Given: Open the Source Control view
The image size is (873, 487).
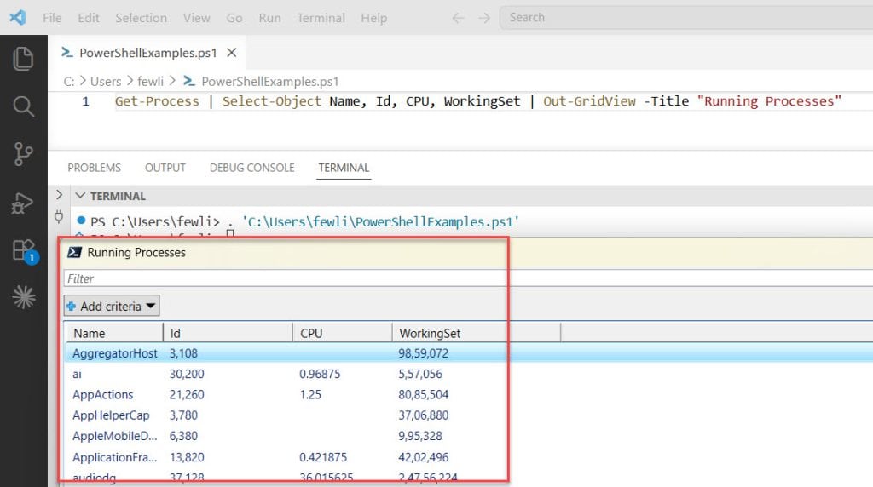Looking at the screenshot, I should (x=23, y=154).
